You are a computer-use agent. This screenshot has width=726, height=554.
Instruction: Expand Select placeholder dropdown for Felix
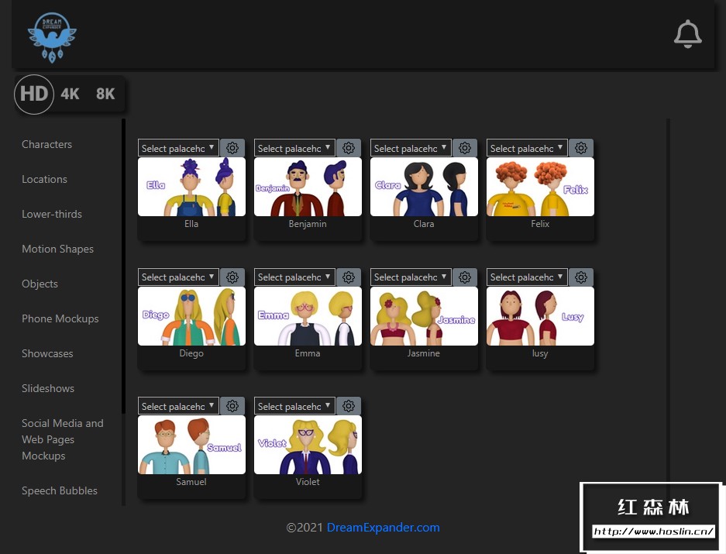(527, 148)
